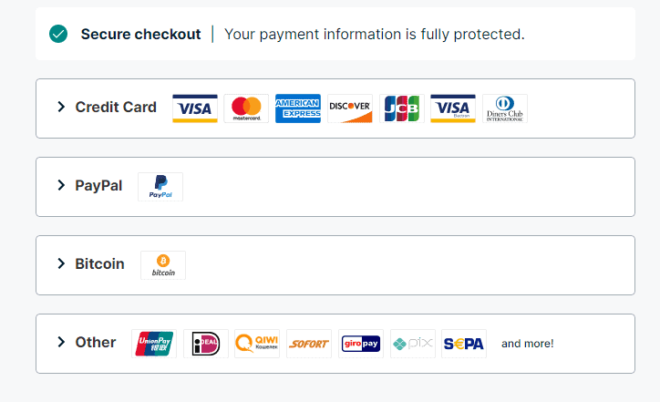Click the American Express card icon
660x402 pixels.
(x=298, y=108)
